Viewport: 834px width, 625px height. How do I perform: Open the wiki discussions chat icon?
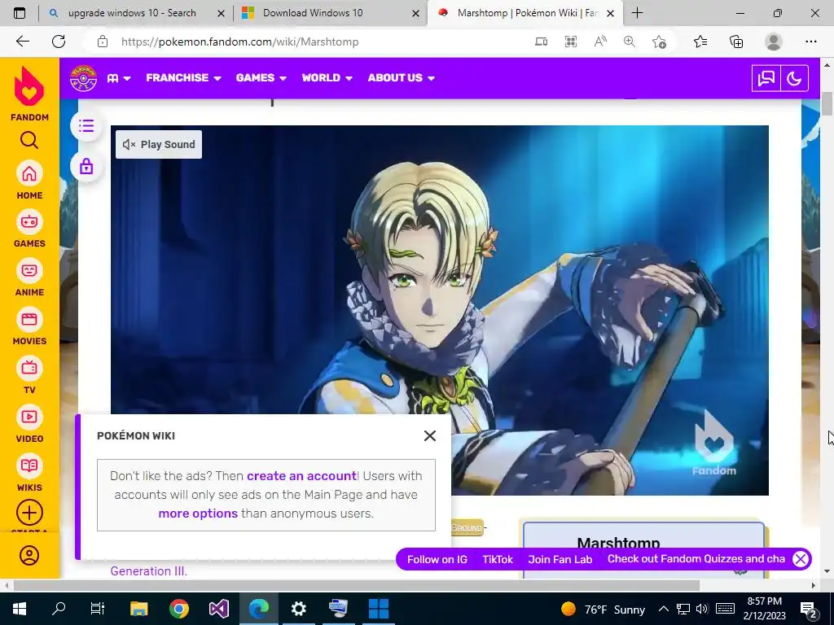pos(766,79)
